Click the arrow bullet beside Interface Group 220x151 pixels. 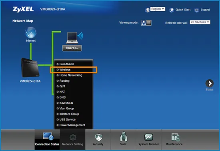coord(58,114)
